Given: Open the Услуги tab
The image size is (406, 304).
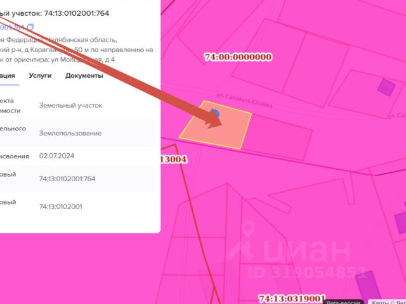Looking at the screenshot, I should (40, 75).
